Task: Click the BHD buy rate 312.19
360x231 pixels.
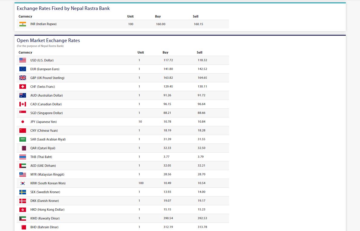Action: (x=168, y=227)
